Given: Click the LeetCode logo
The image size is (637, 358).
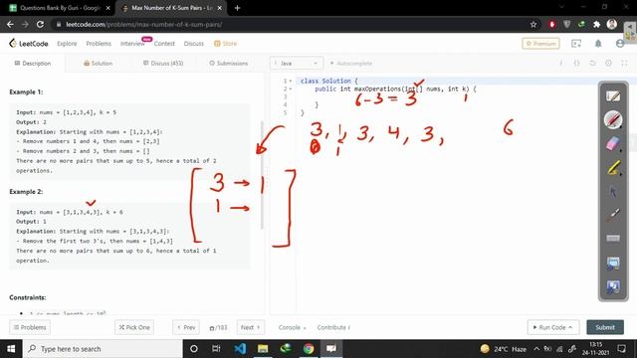Looking at the screenshot, I should tap(29, 44).
